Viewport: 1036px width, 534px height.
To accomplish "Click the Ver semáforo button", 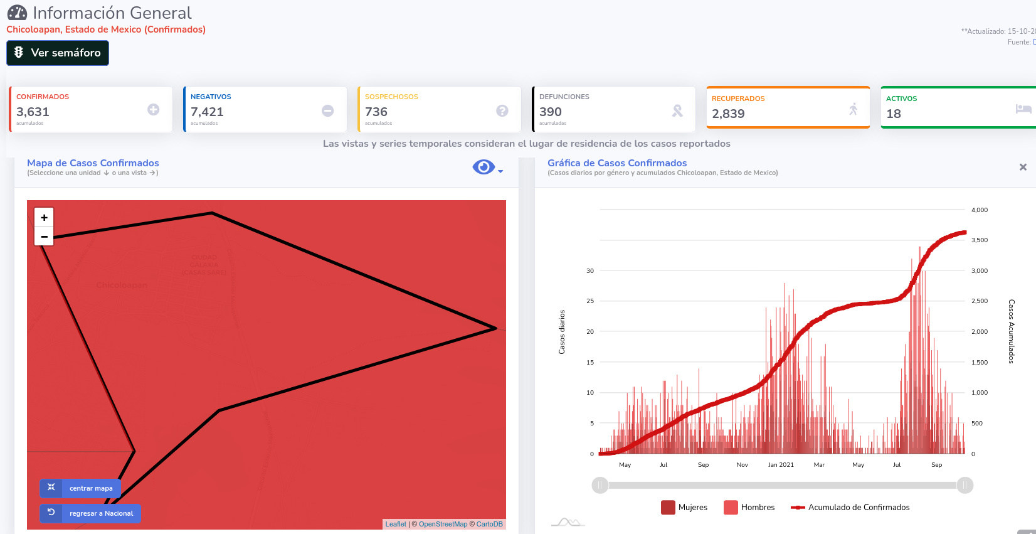I will (58, 53).
